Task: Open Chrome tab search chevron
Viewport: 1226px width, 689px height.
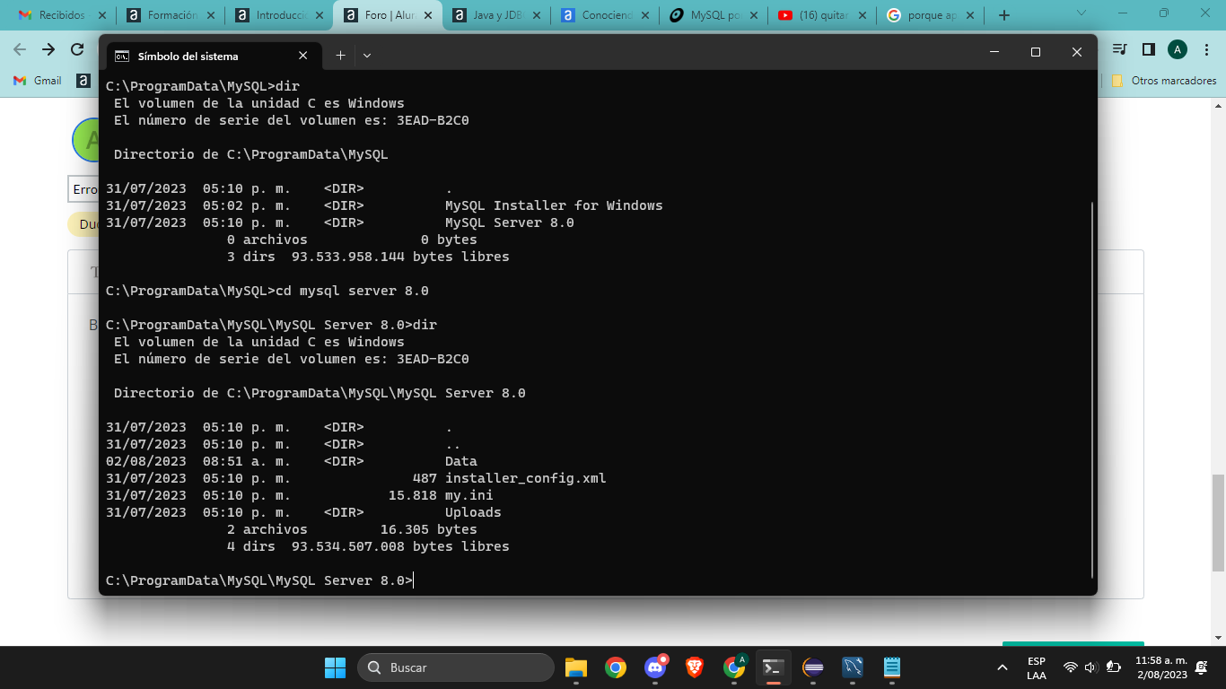Action: 1081,13
